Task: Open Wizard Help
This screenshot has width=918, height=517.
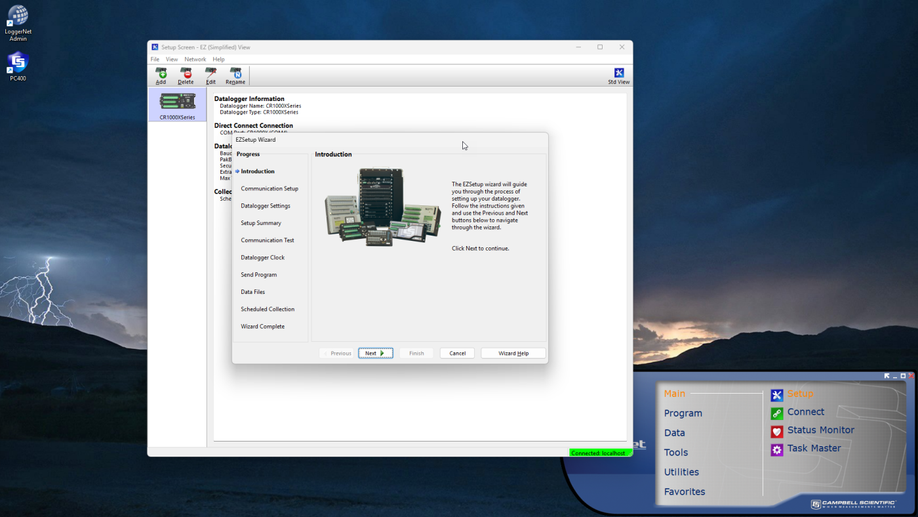Action: (x=513, y=353)
